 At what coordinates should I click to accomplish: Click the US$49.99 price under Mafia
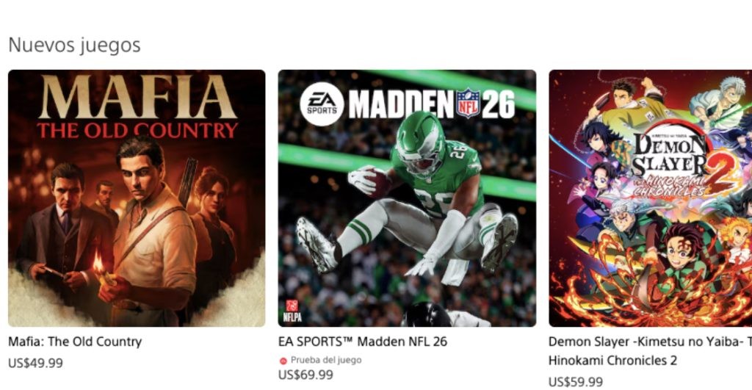(35, 363)
